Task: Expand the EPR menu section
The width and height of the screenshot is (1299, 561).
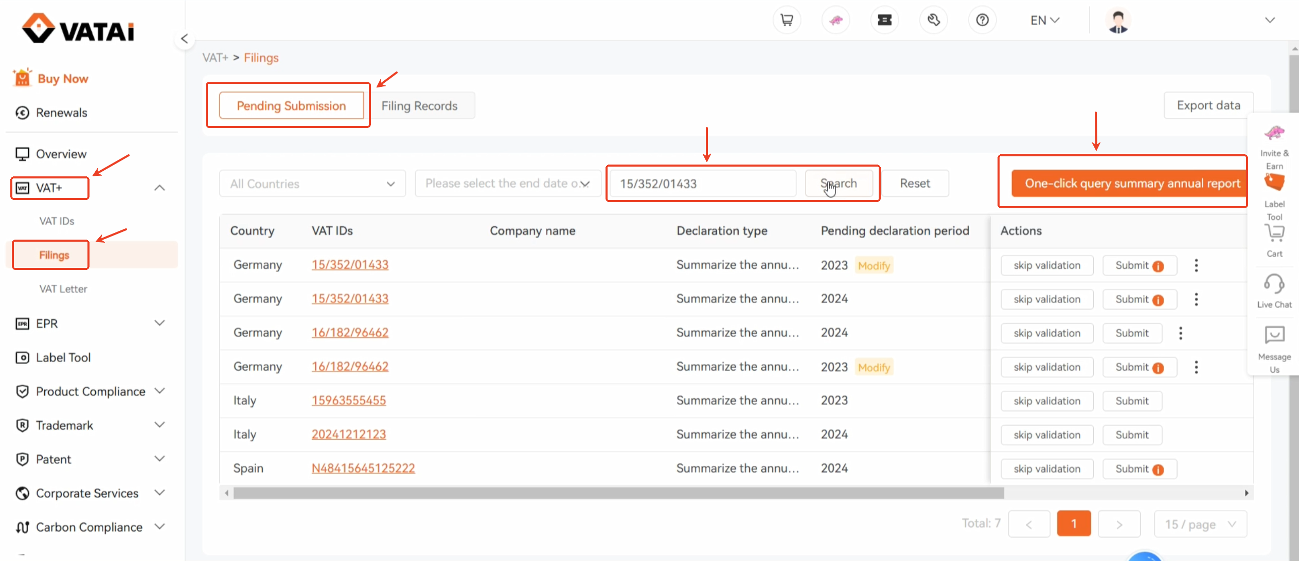Action: 159,323
